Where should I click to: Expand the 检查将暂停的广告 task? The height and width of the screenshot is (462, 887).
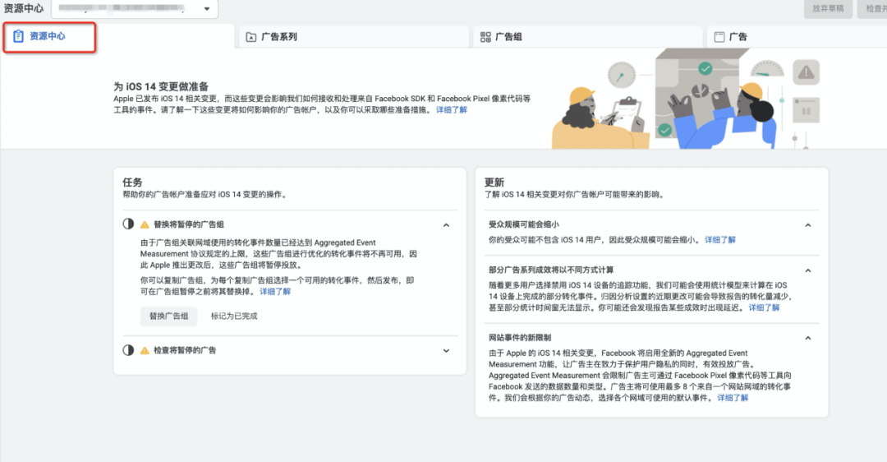coord(446,351)
